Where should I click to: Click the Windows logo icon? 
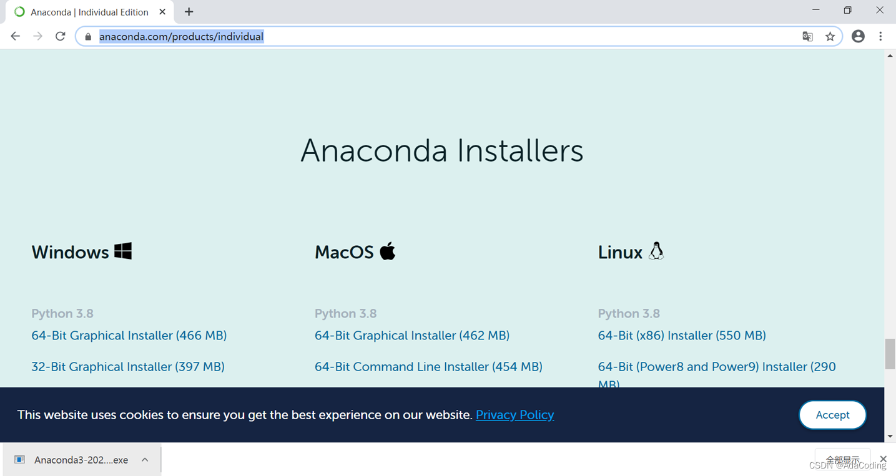[x=123, y=251]
